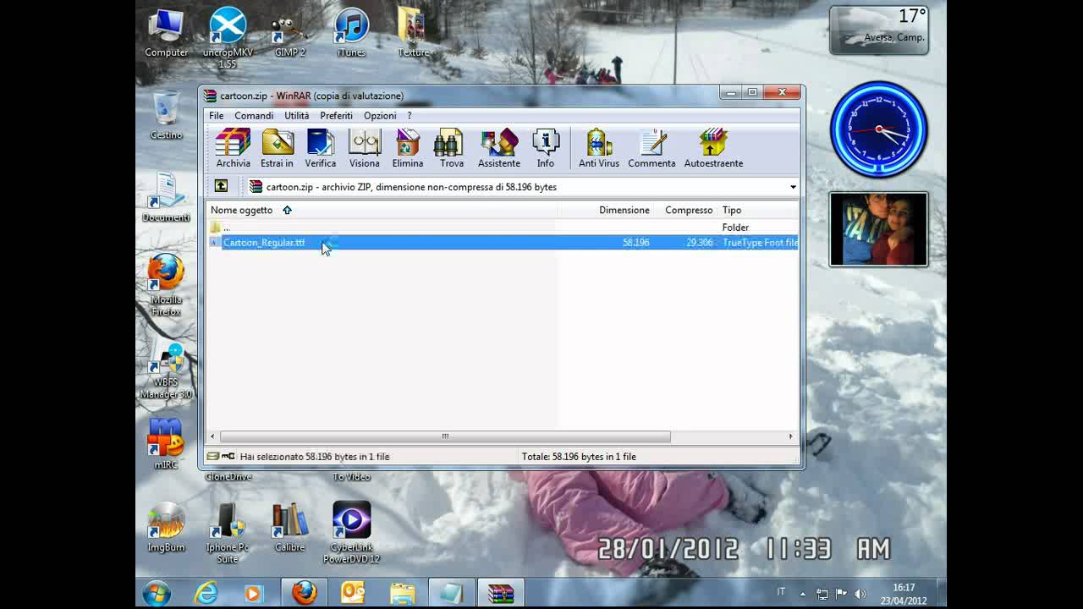This screenshot has height=609, width=1083.
Task: Switch to WinRAR taskbar button
Action: pos(501,594)
